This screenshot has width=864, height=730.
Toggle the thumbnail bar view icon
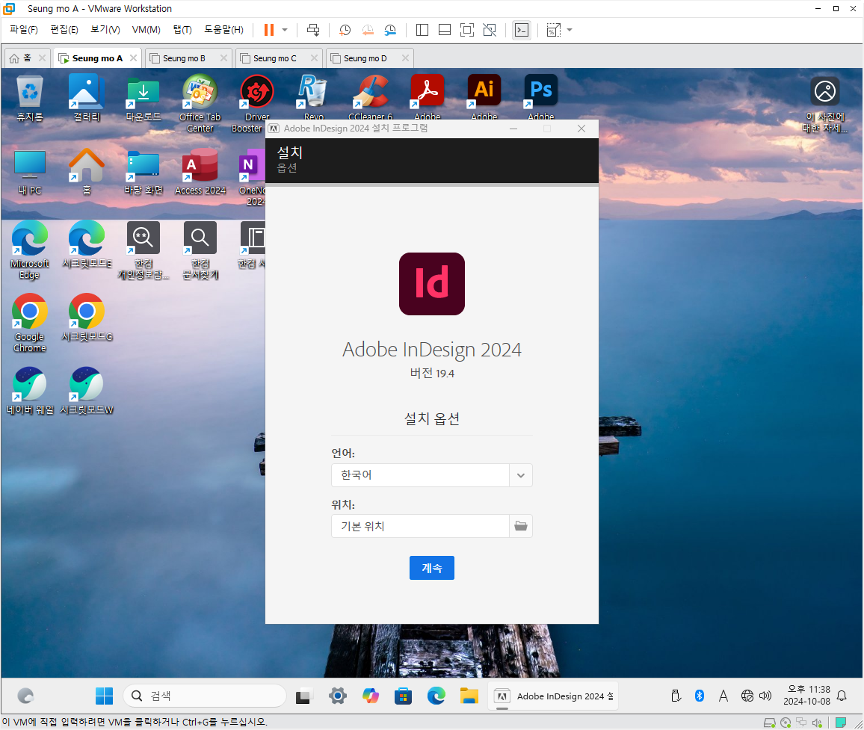click(445, 30)
